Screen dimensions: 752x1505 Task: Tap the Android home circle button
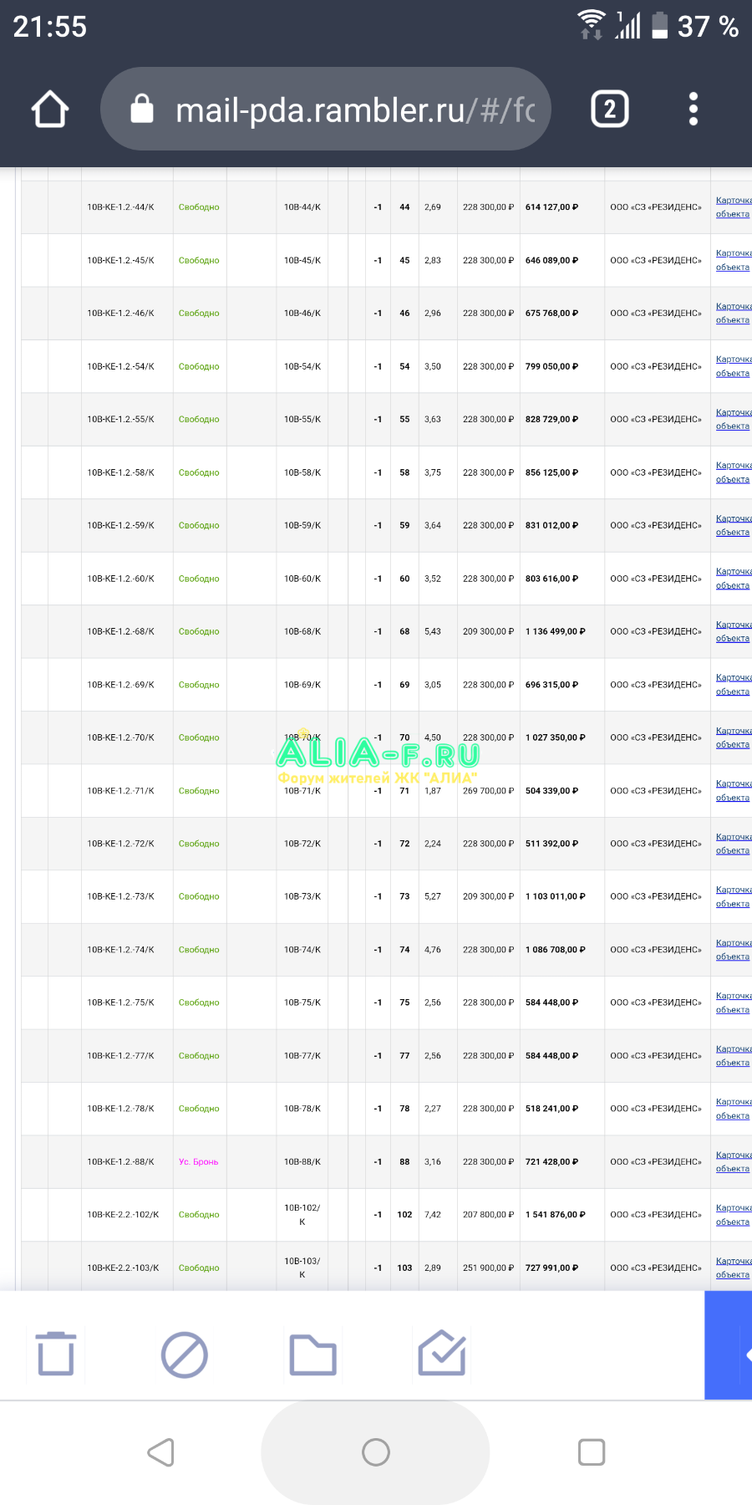376,1452
